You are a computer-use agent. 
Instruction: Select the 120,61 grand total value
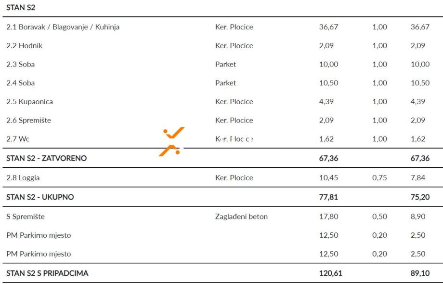click(x=330, y=273)
